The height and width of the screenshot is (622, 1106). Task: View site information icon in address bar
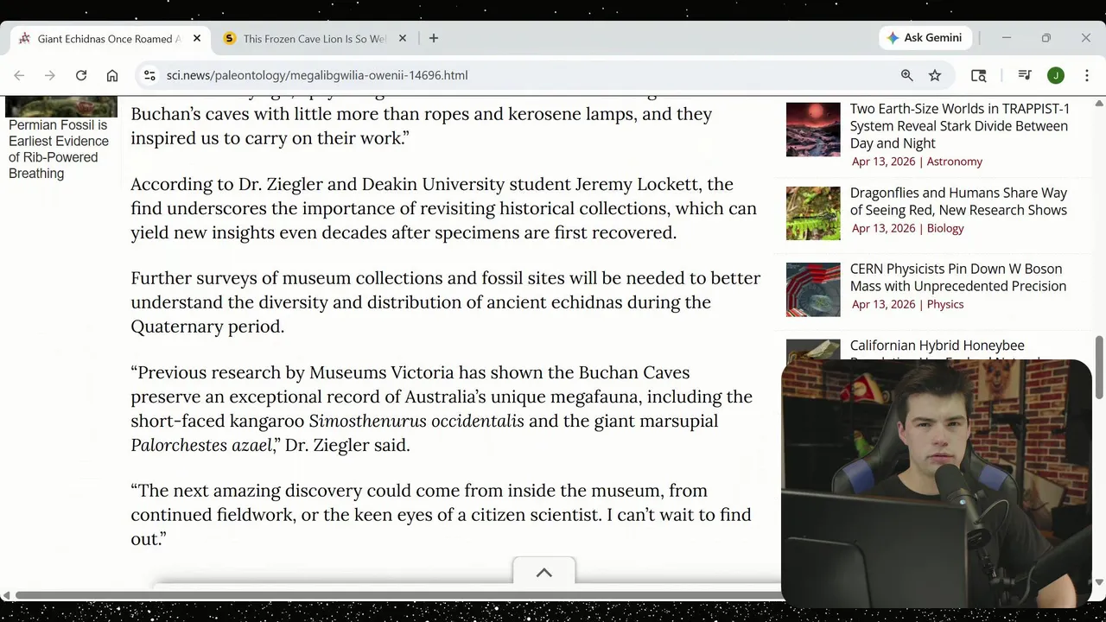[x=149, y=75]
